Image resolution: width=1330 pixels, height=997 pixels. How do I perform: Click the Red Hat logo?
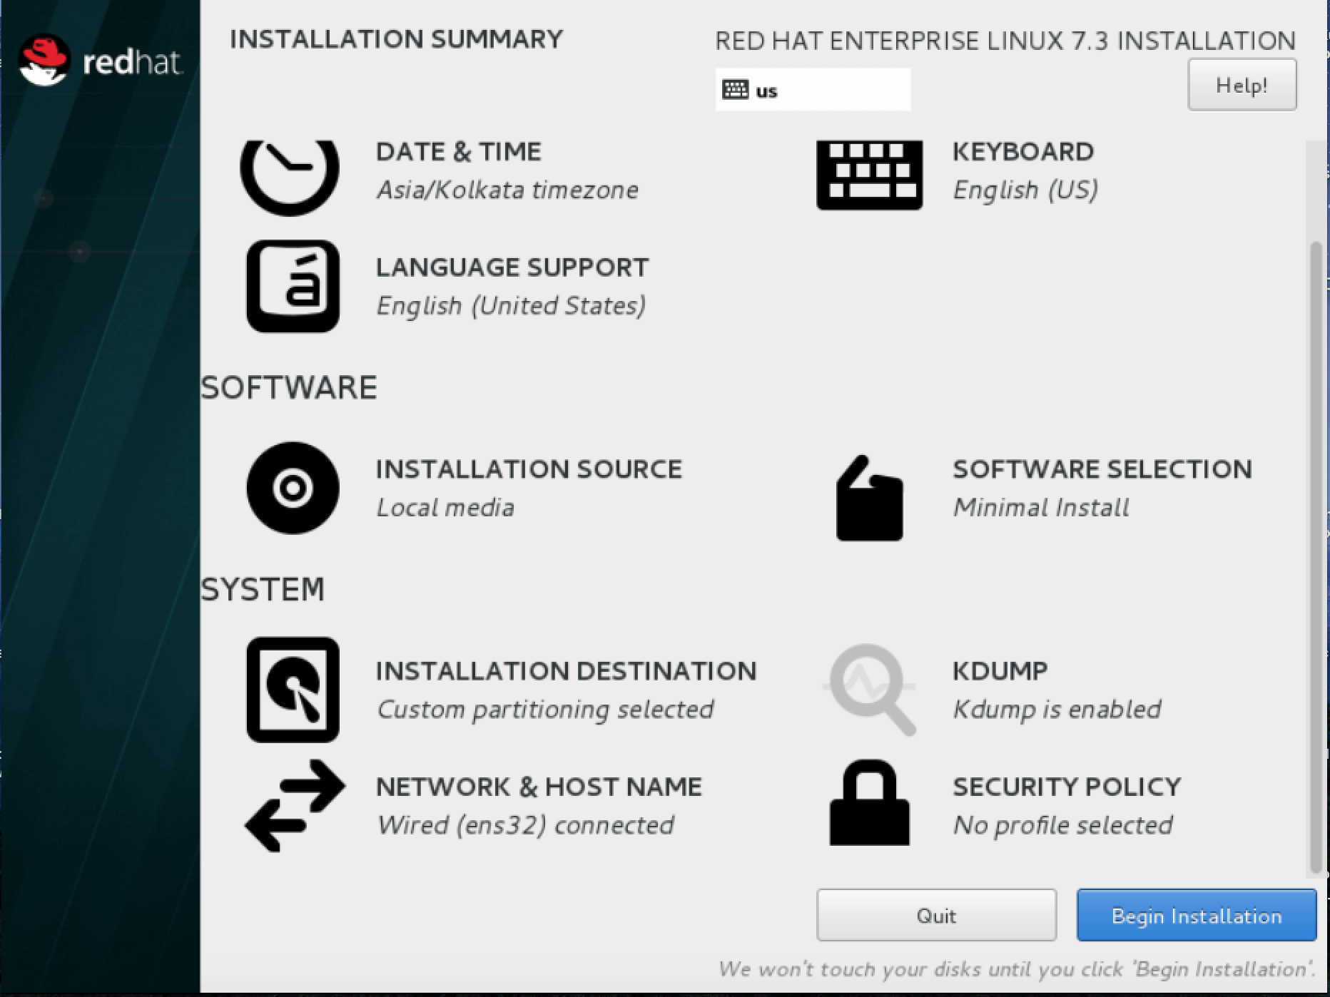(x=100, y=61)
